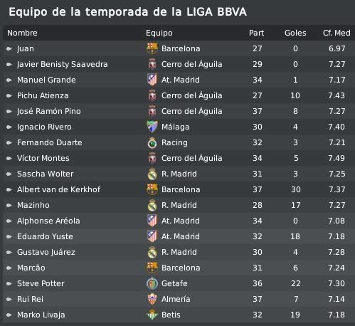Click the arrow icon next to Mazinho

9,205
